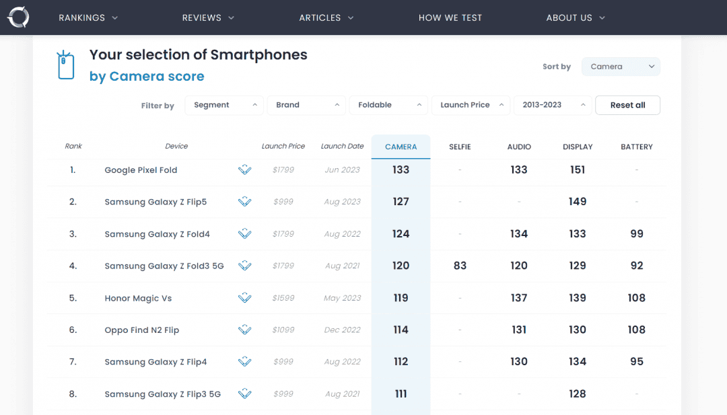Expand the Foldable filter
Viewport: 727px width, 415px height.
click(388, 105)
